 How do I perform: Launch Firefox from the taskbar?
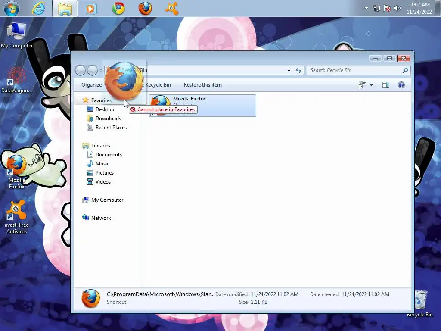[x=145, y=8]
